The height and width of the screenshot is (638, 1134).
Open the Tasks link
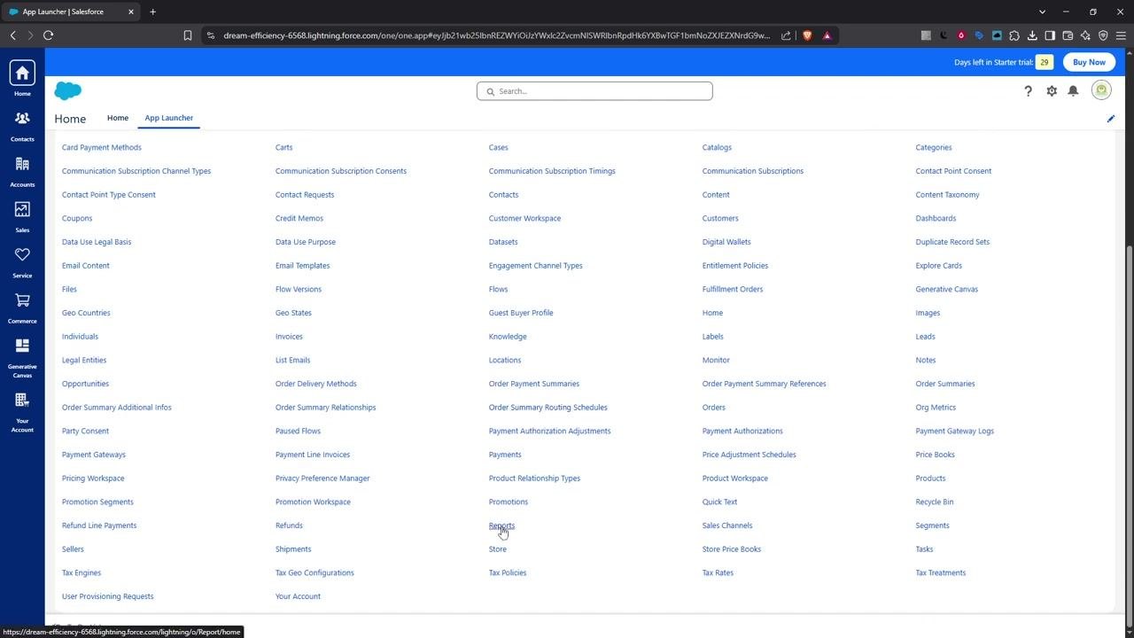coord(924,549)
